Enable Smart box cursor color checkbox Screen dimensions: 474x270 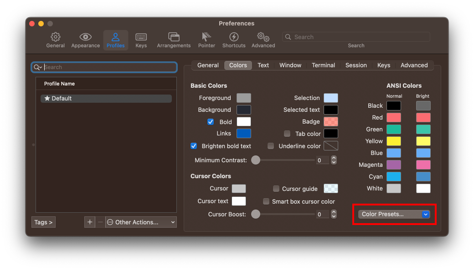click(x=266, y=201)
